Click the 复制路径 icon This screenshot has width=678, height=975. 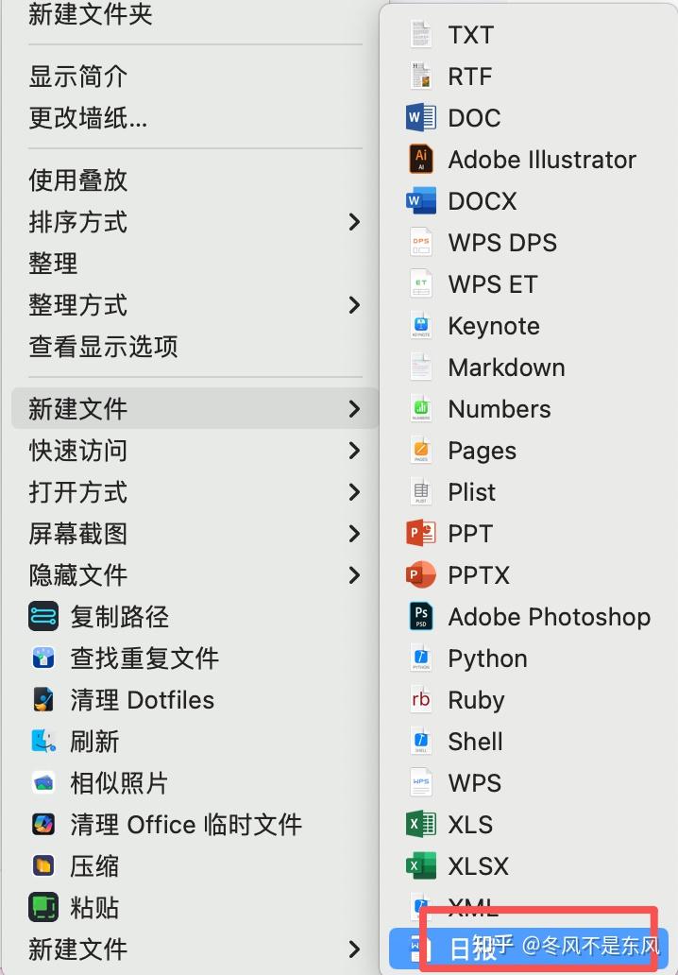tap(43, 617)
